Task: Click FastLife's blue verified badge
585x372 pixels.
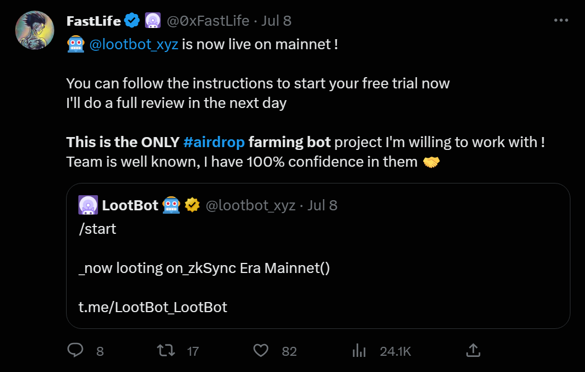Action: [x=132, y=21]
